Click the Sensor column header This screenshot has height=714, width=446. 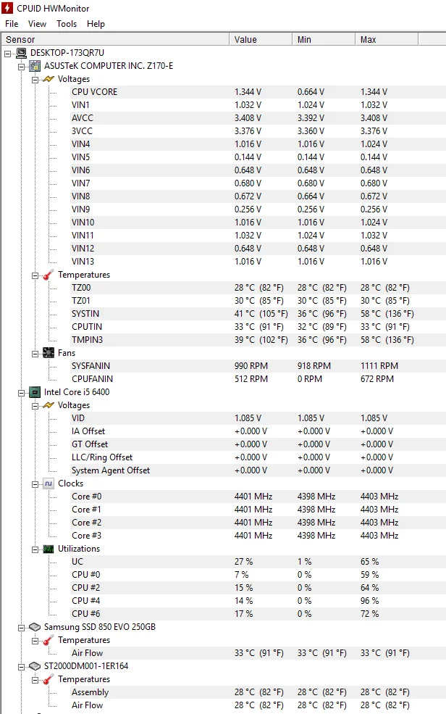pyautogui.click(x=115, y=40)
